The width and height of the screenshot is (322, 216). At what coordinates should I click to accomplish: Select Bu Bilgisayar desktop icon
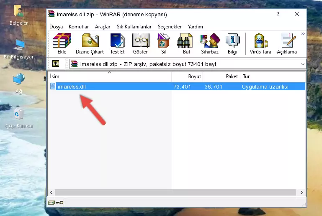point(19,45)
